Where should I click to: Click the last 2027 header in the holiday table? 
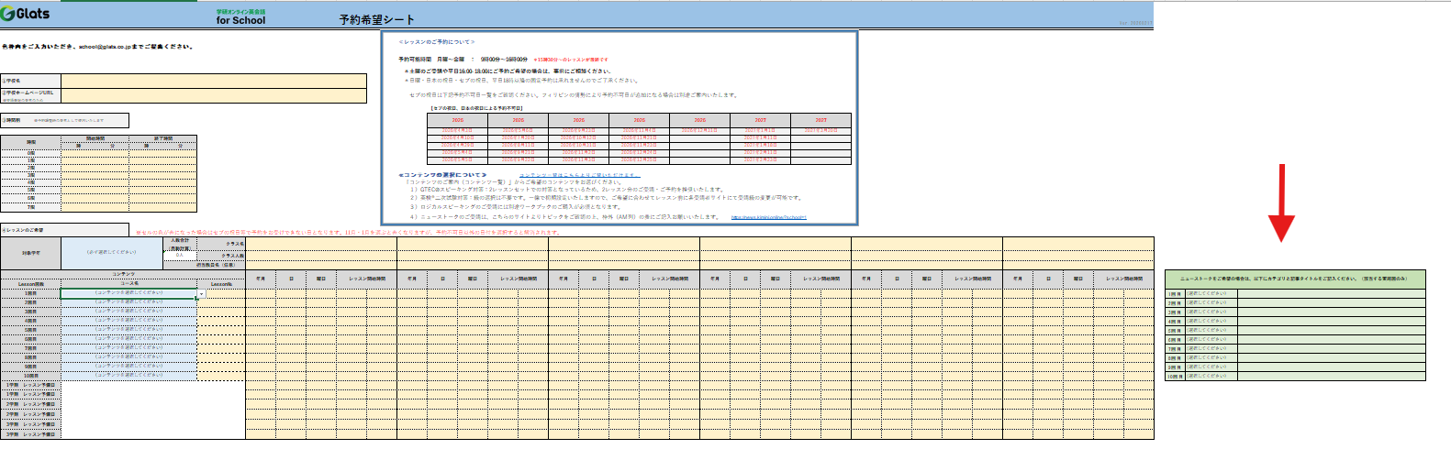821,120
